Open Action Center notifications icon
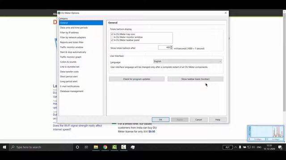 pos(280,147)
